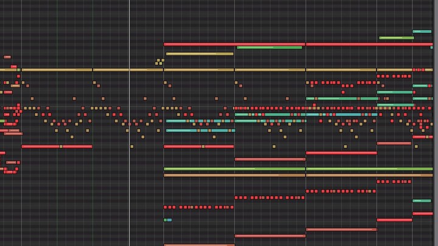Select the light green note below the top-right teal note
The height and width of the screenshot is (246, 438).
click(397, 38)
